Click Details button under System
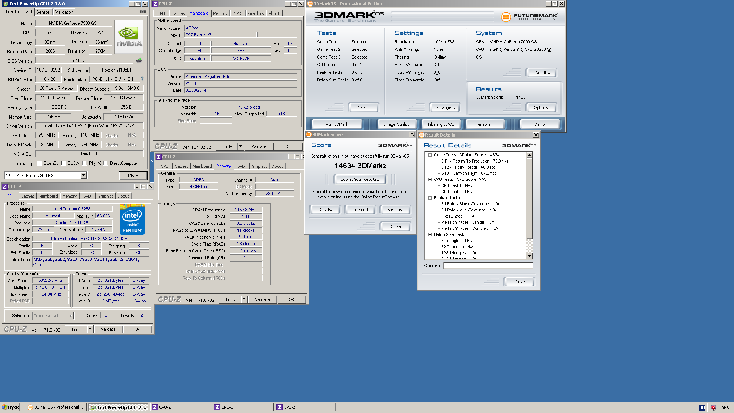The height and width of the screenshot is (413, 734). 542,73
